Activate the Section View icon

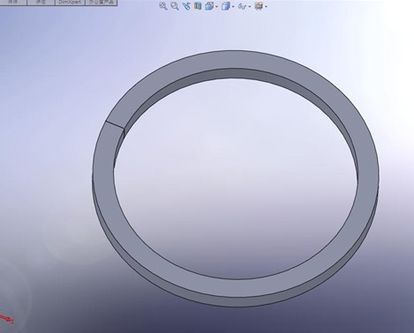pos(198,6)
